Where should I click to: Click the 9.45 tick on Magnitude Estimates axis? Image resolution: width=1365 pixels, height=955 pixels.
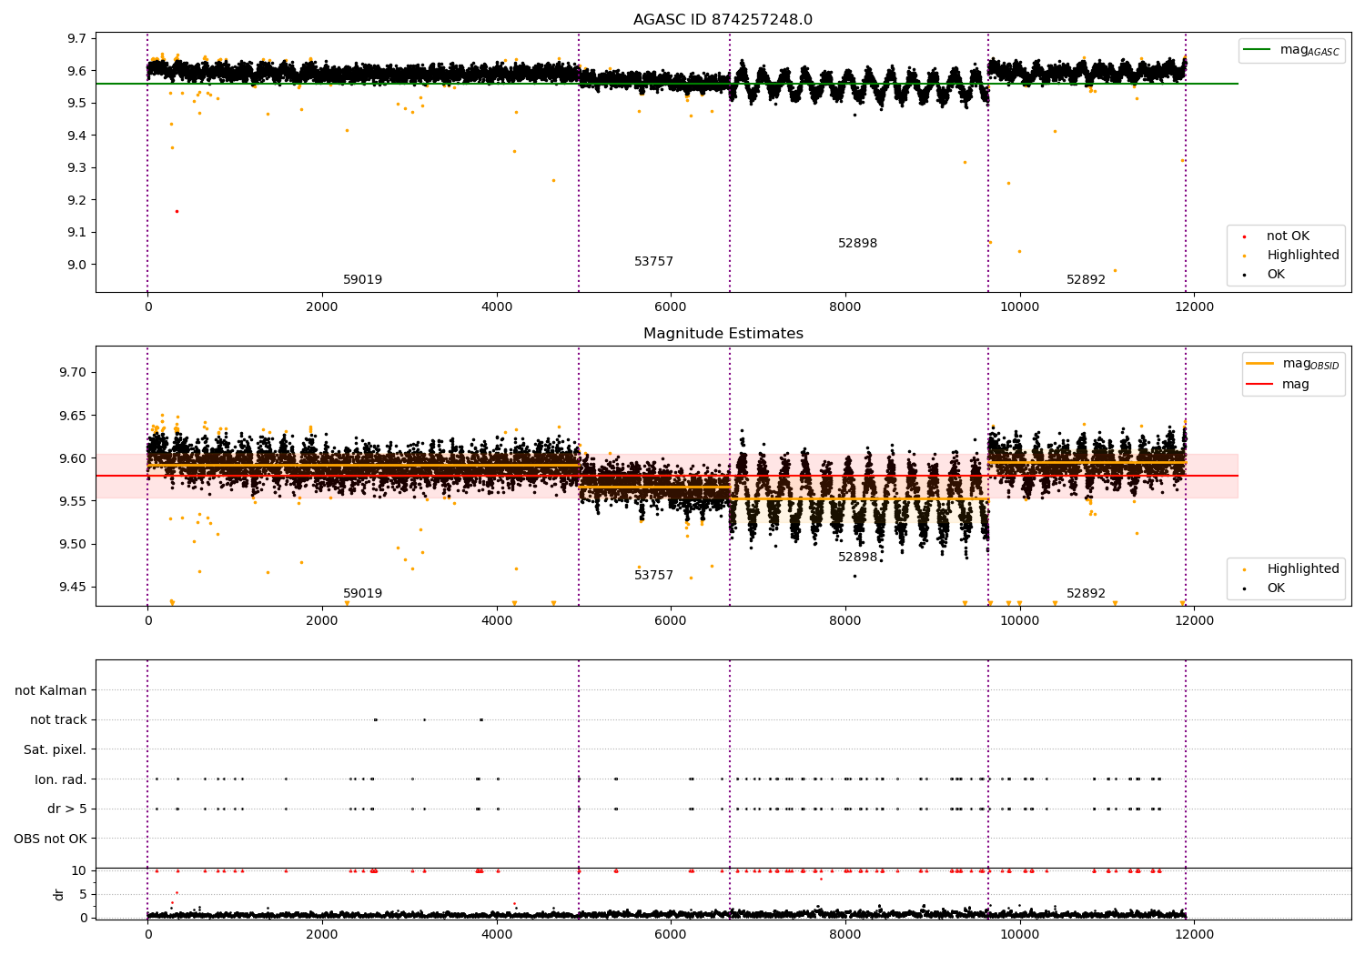point(73,588)
